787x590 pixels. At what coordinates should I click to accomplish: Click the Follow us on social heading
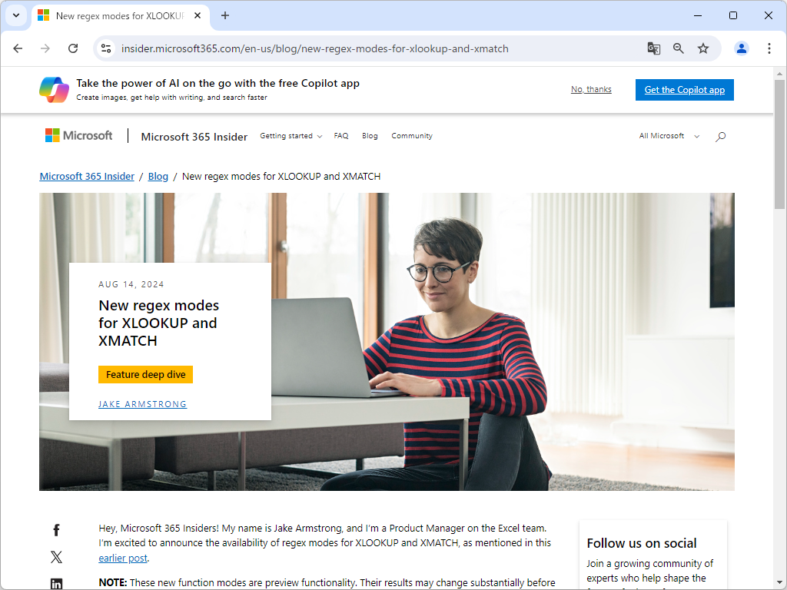pos(642,543)
